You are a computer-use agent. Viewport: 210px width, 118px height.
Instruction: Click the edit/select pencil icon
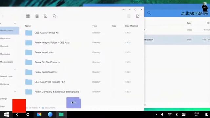pyautogui.click(x=138, y=16)
